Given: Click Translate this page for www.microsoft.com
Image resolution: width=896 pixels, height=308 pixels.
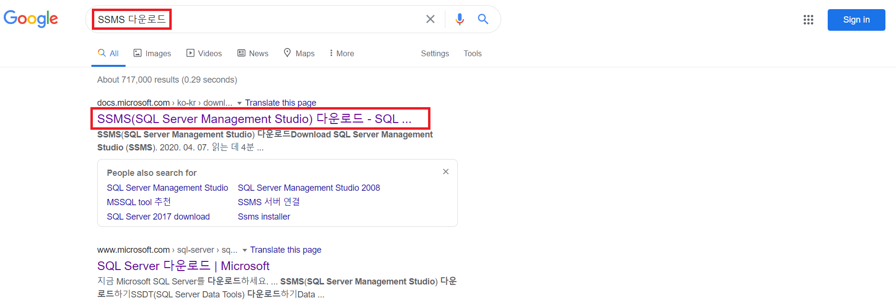Looking at the screenshot, I should (286, 250).
